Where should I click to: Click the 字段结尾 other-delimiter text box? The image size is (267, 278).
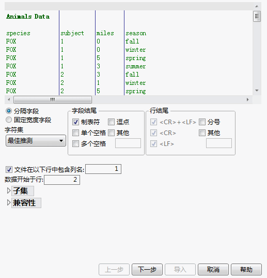pos(128,143)
